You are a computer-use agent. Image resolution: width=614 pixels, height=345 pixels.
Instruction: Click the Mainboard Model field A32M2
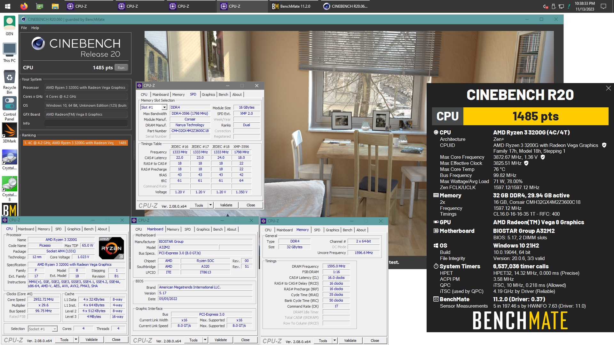pos(189,247)
